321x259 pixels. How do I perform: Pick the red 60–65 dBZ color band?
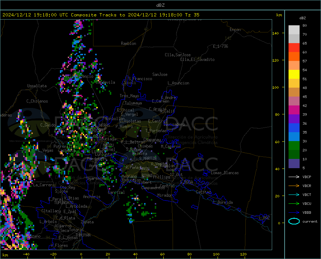(294, 48)
